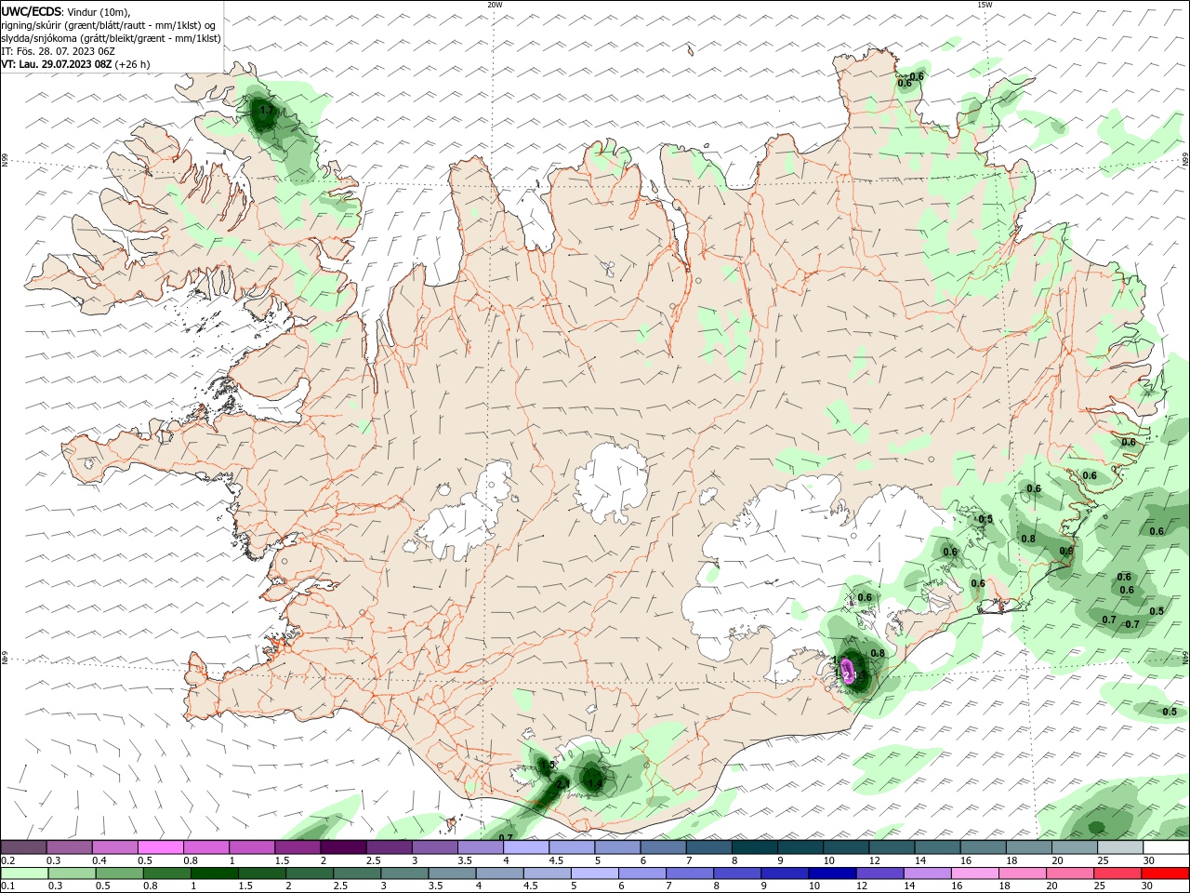The height and width of the screenshot is (893, 1190).
Task: Click the '20W' longitude label
Action: 495,5
